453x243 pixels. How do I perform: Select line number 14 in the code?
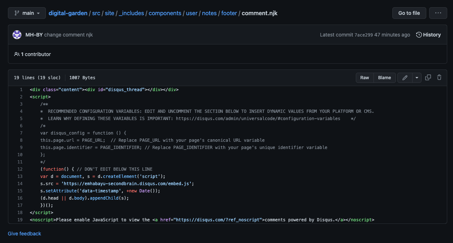pos(20,184)
